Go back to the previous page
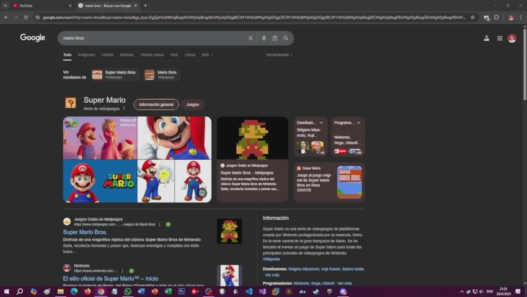Image resolution: width=527 pixels, height=297 pixels. point(6,17)
